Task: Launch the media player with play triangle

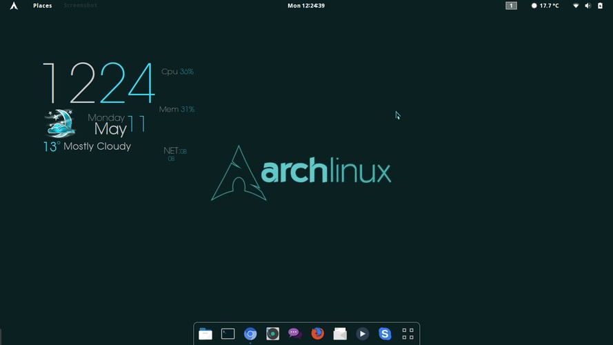Action: (x=363, y=334)
